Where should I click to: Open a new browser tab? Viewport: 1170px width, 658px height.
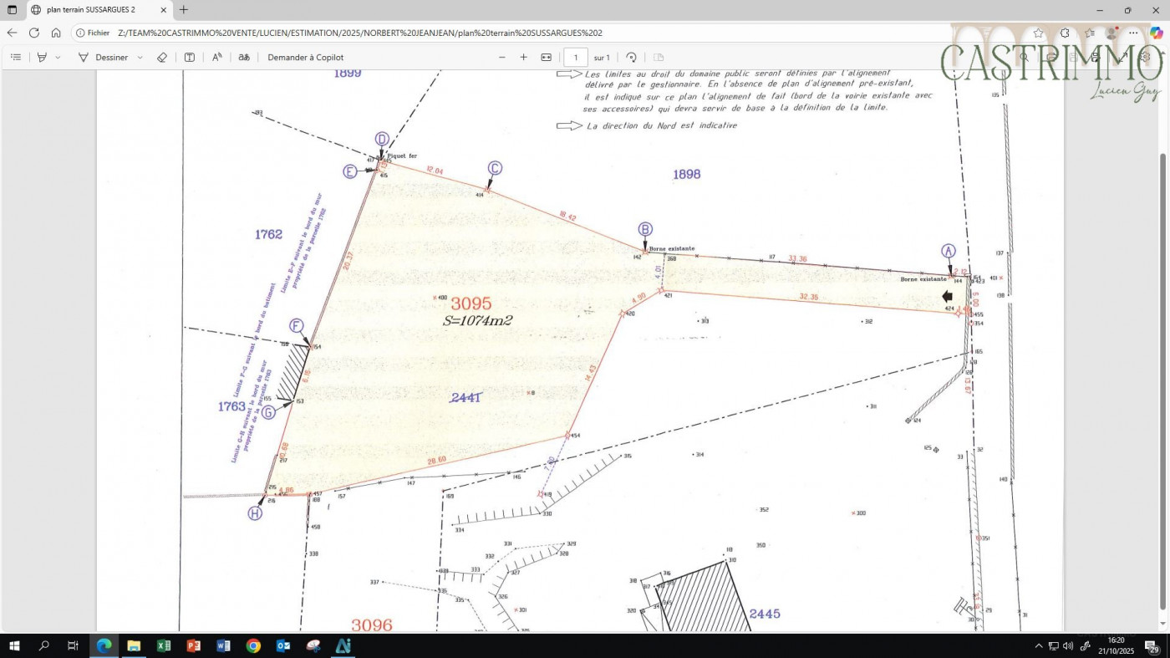182,9
